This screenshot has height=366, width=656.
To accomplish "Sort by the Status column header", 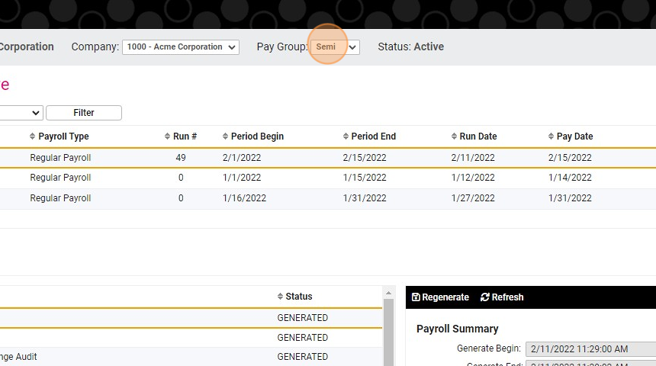I will [x=294, y=296].
